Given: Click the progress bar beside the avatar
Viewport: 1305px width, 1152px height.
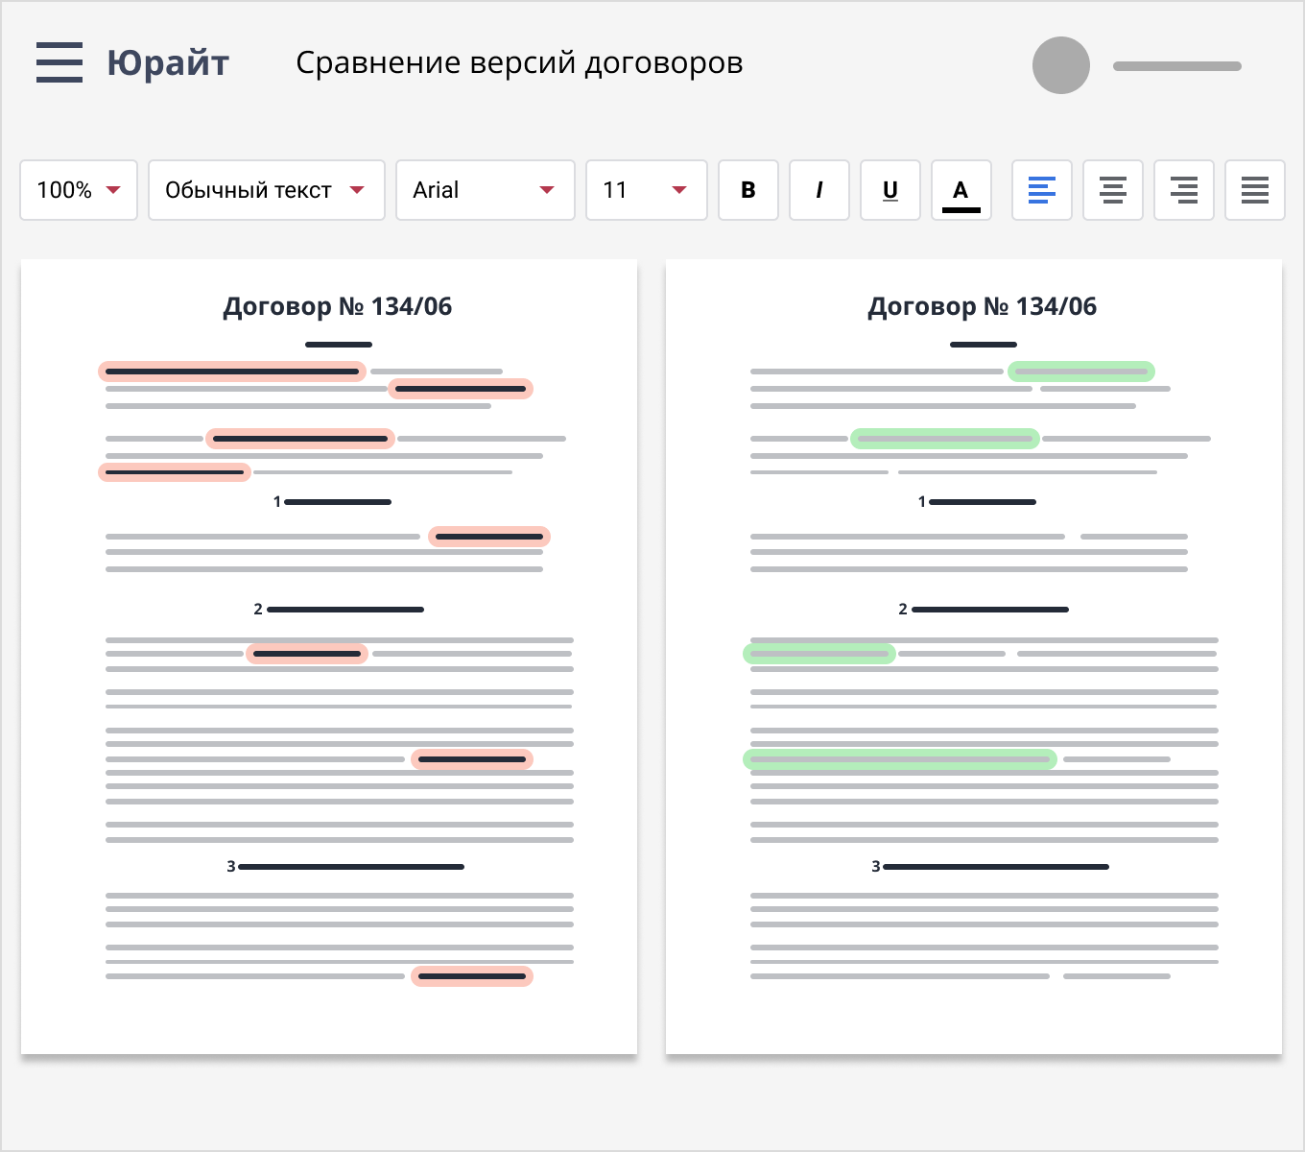Looking at the screenshot, I should pos(1175,66).
